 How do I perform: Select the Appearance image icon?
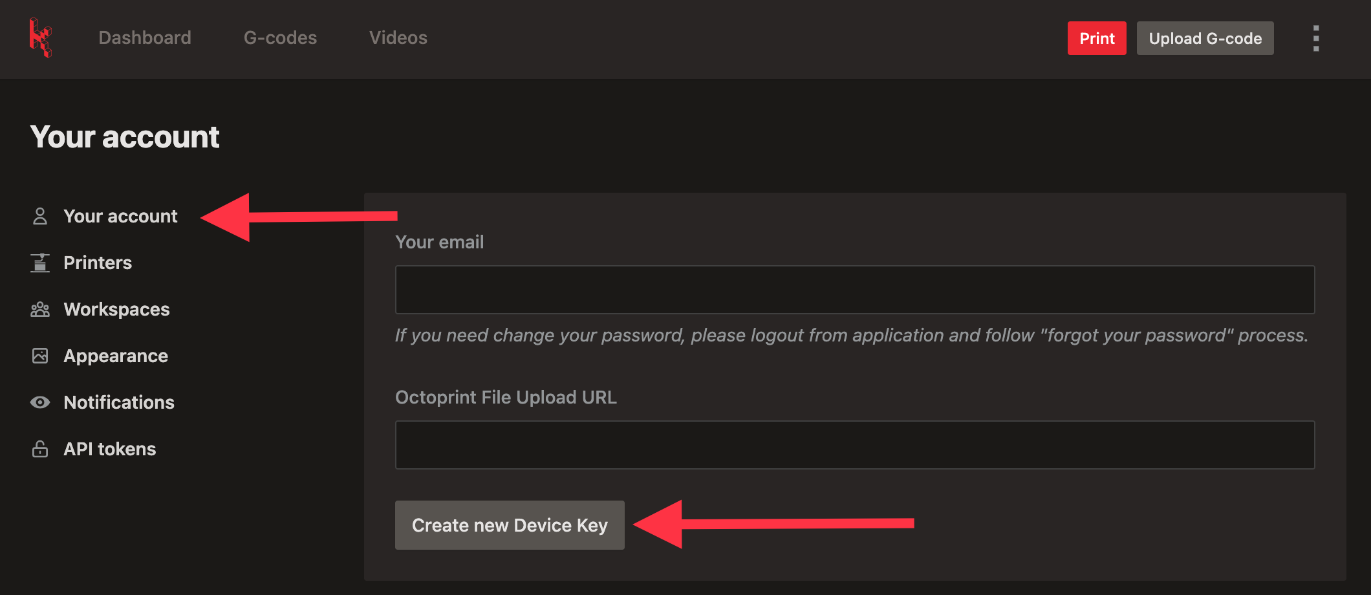click(x=40, y=356)
